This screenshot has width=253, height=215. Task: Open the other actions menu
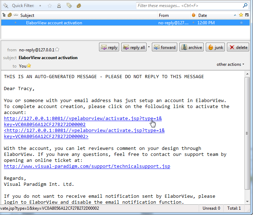pos(230,64)
